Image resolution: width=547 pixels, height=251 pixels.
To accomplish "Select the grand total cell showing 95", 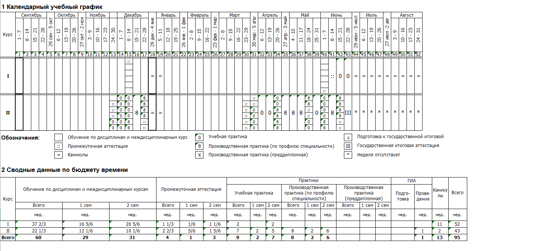I will (458, 238).
